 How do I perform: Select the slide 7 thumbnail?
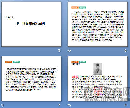pyautogui.click(x=31, y=79)
